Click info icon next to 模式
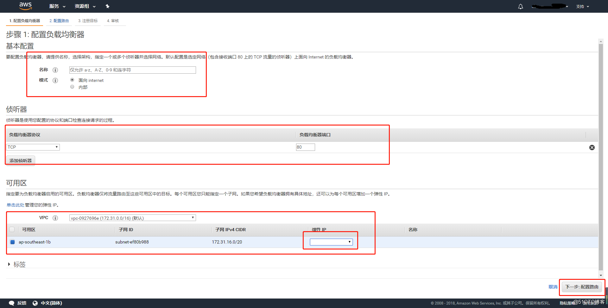The width and height of the screenshot is (608, 308). (x=55, y=80)
